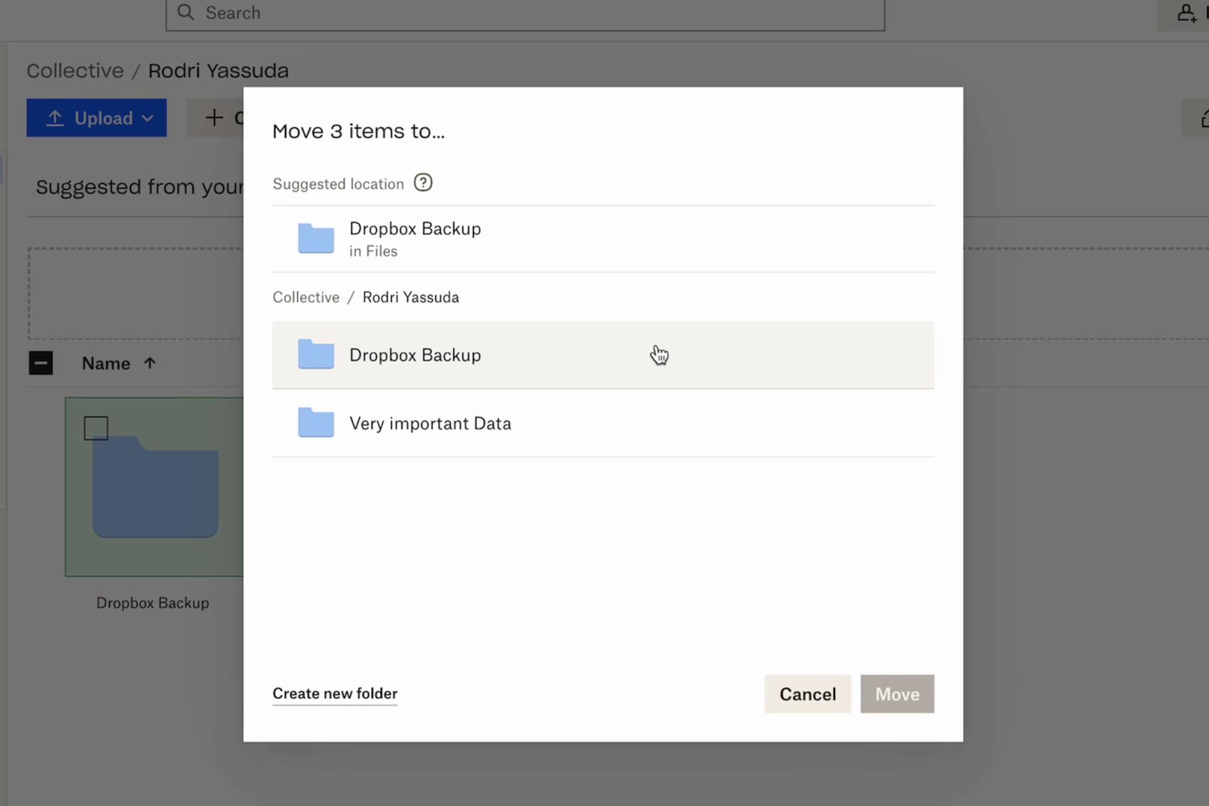
Task: Click the suggested Dropbox Backup folder icon
Action: click(x=316, y=239)
